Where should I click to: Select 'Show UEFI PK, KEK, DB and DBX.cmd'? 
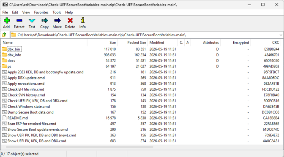click(37, 141)
